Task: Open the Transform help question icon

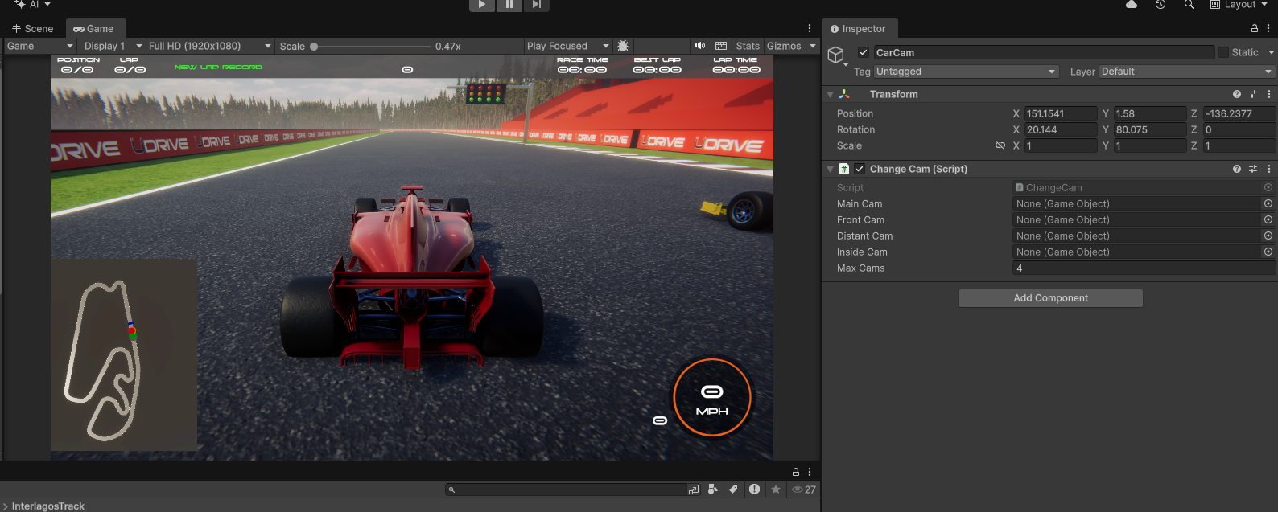Action: pos(1237,95)
